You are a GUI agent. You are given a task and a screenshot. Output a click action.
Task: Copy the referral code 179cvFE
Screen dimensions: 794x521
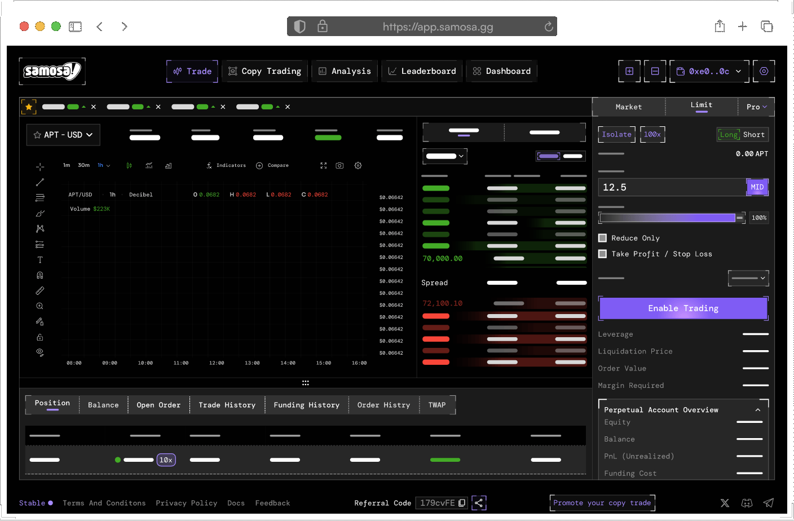[x=462, y=503]
